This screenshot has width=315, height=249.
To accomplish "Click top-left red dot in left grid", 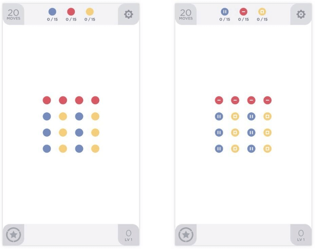I will pyautogui.click(x=47, y=100).
